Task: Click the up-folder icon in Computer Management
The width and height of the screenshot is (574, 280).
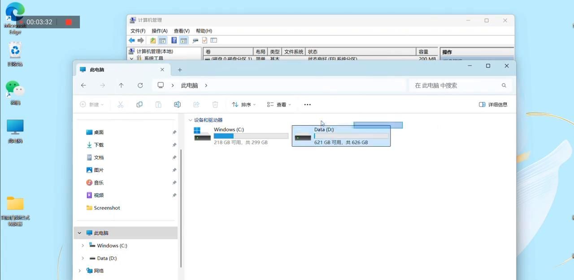Action: [153, 40]
